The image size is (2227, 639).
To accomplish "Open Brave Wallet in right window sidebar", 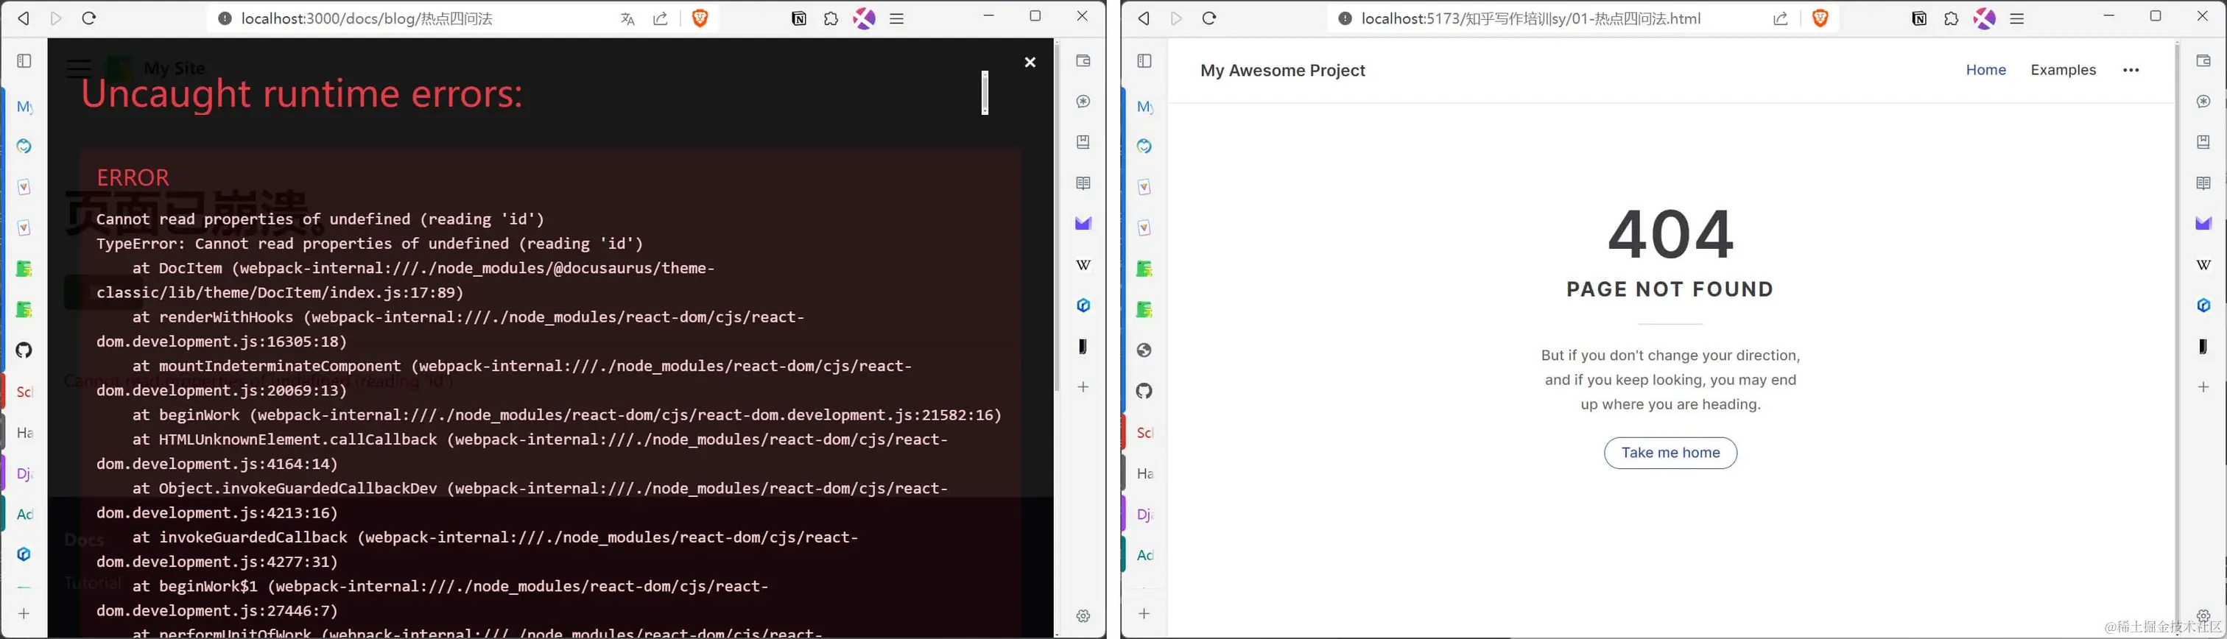I will pos(2203,60).
